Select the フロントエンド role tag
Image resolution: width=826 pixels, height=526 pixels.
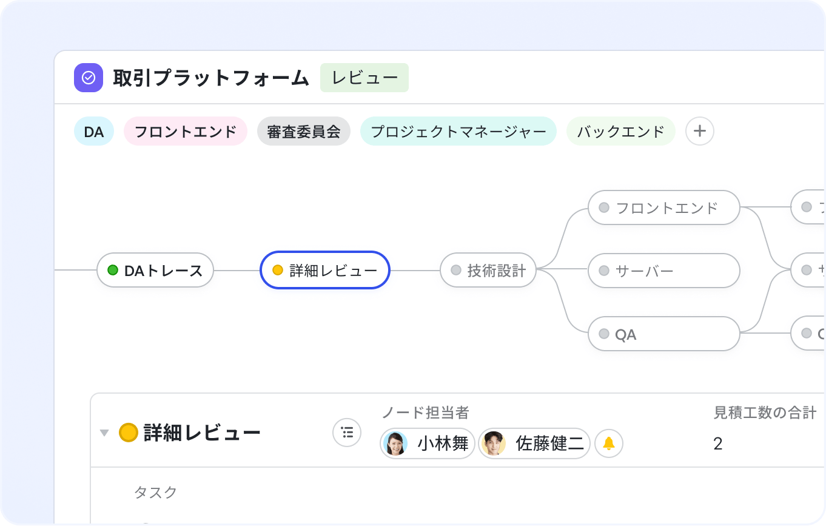pyautogui.click(x=185, y=132)
